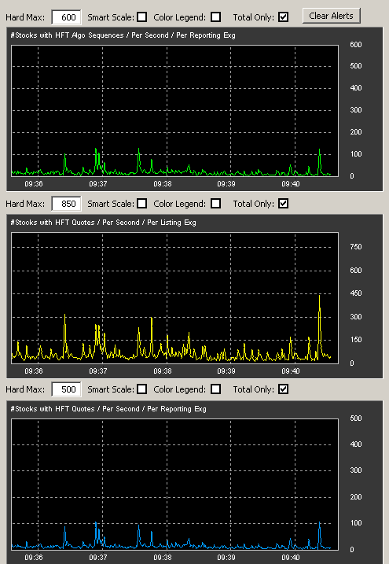Enable Smart Scale for Reporting Exg quotes chart

pyautogui.click(x=142, y=389)
